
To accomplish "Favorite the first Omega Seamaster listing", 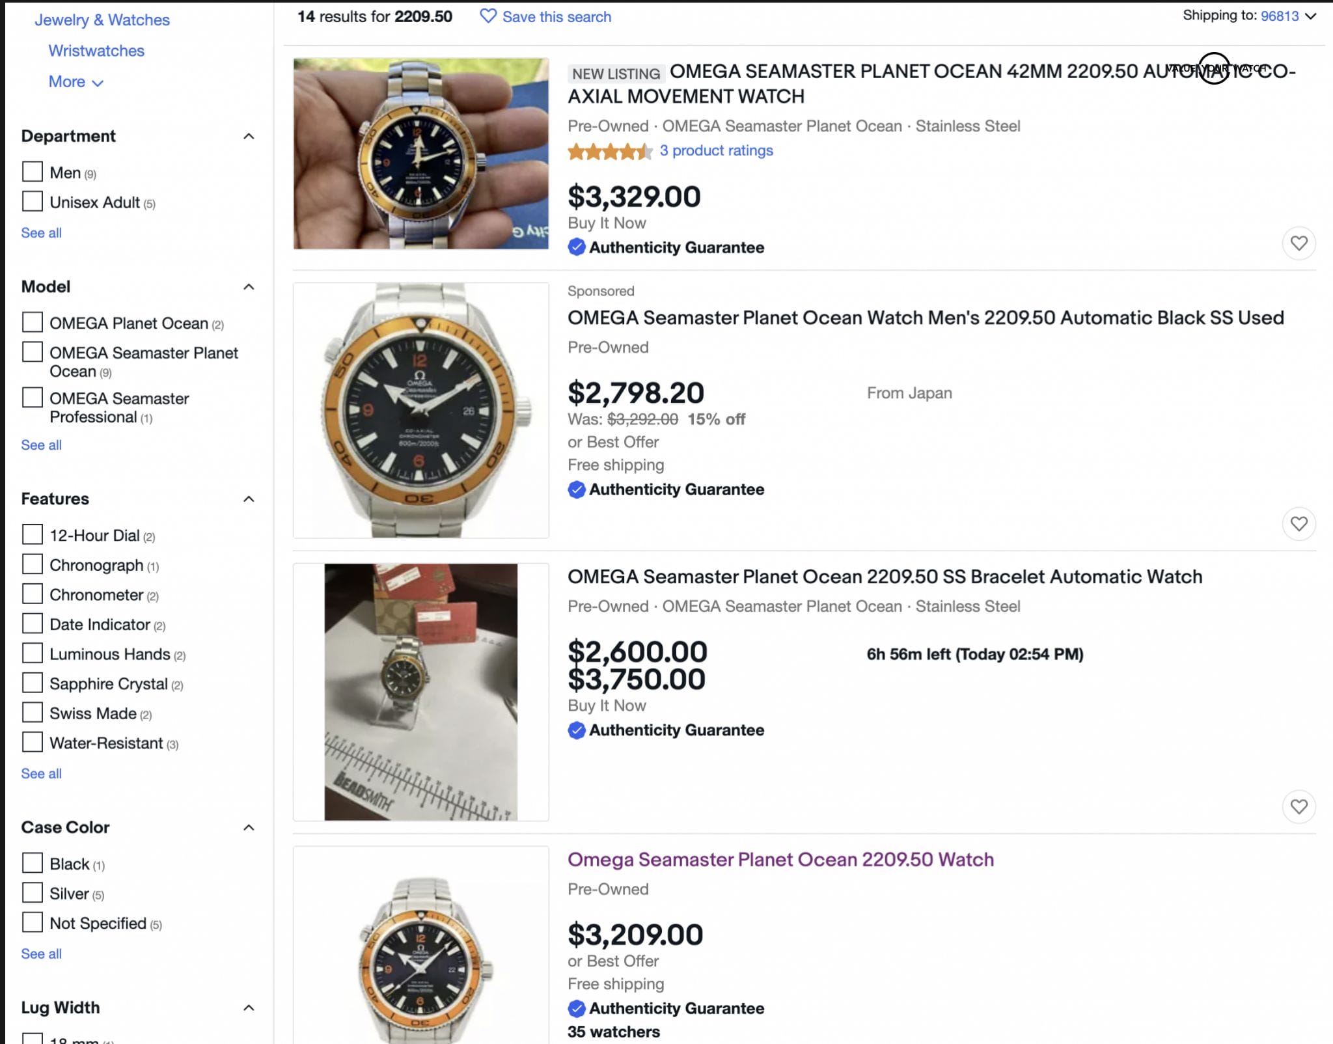I will click(1299, 242).
